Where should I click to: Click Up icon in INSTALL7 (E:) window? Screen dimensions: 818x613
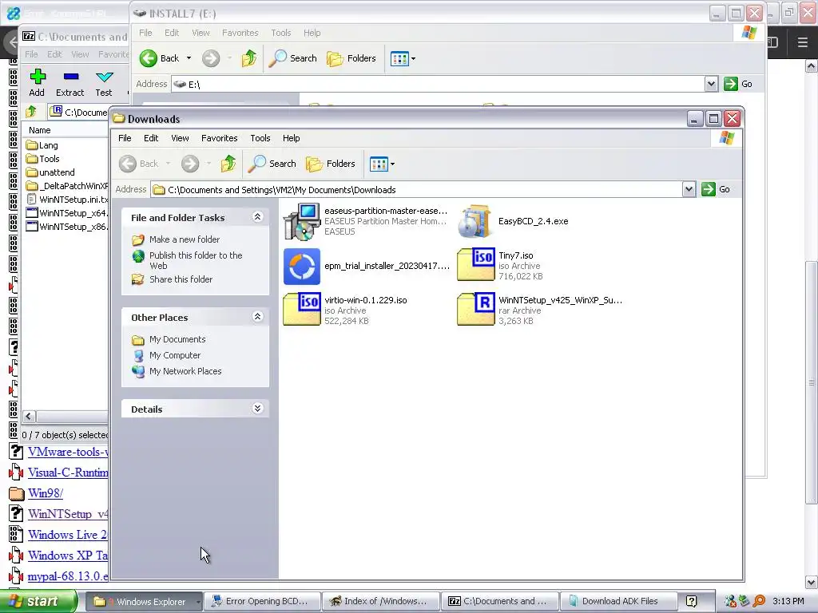[249, 58]
